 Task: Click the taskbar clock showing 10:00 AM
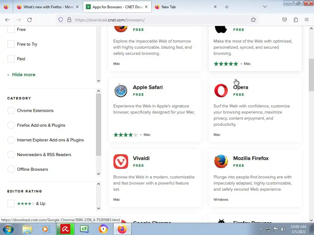tap(298, 229)
